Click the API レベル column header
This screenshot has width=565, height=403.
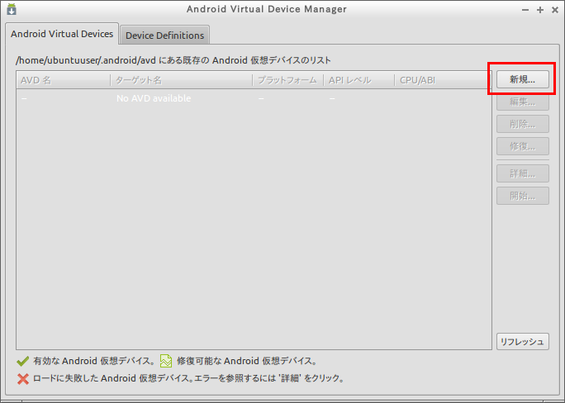point(358,80)
